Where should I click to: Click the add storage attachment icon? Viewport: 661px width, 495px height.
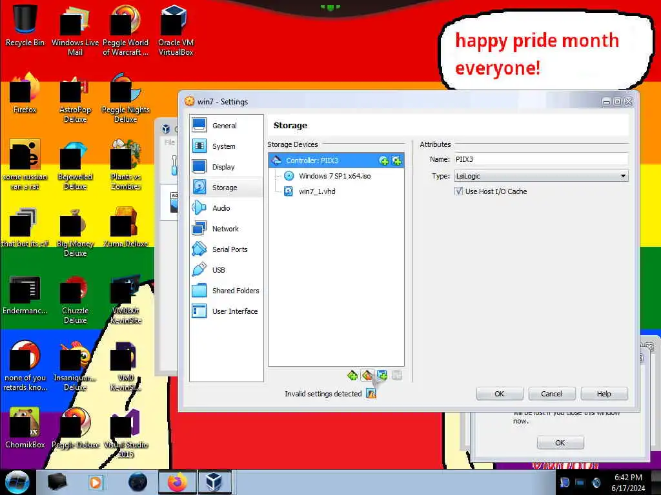point(382,375)
